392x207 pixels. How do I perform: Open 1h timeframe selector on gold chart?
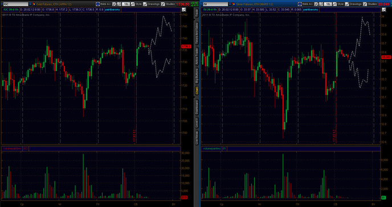(126, 4)
